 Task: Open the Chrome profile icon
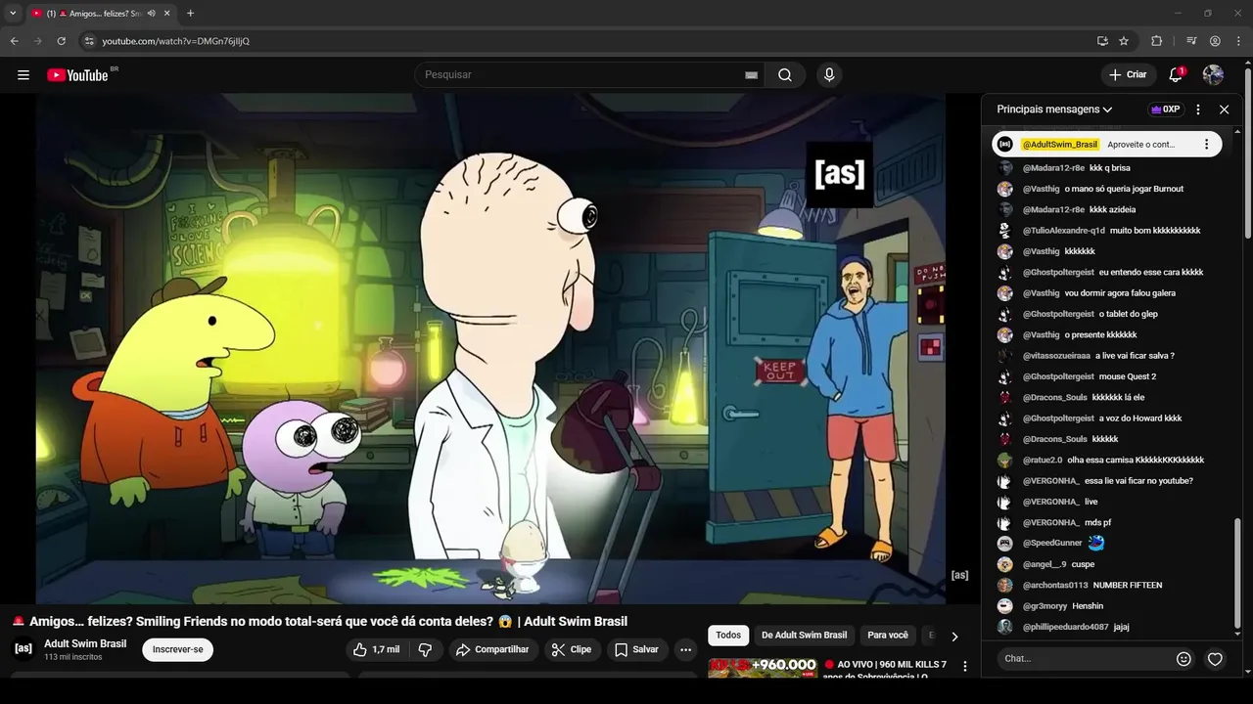pos(1215,41)
